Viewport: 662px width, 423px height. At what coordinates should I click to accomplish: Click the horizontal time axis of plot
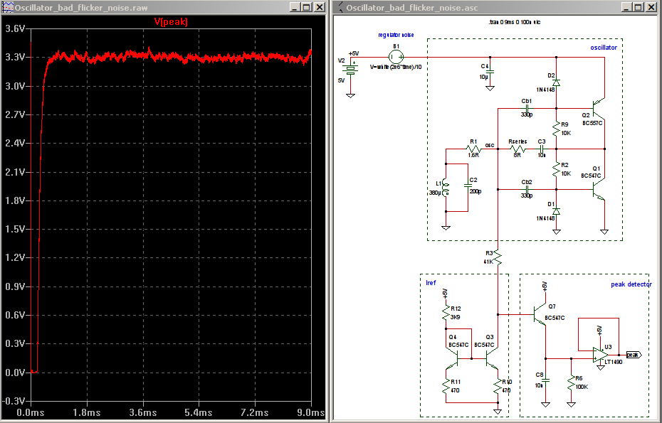coord(171,412)
